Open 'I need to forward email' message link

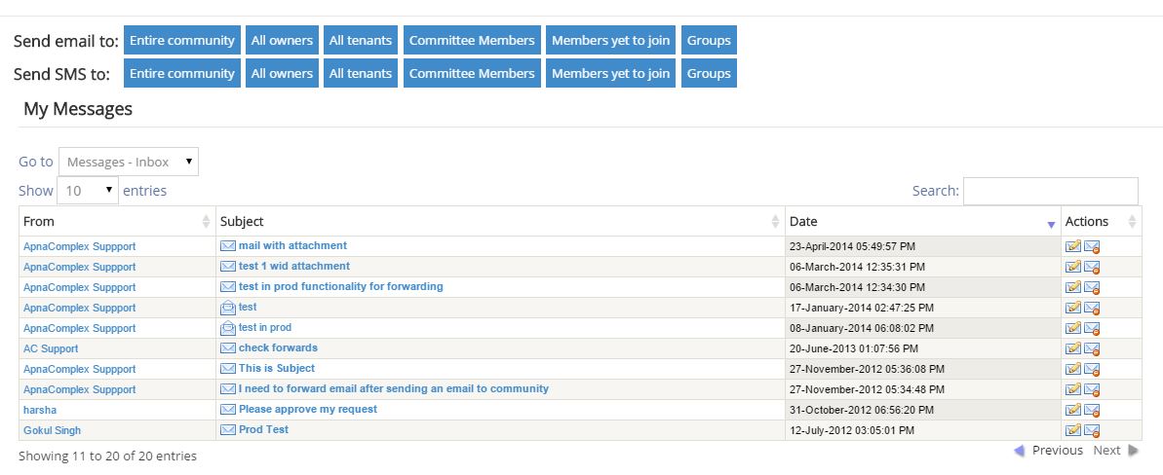(393, 388)
